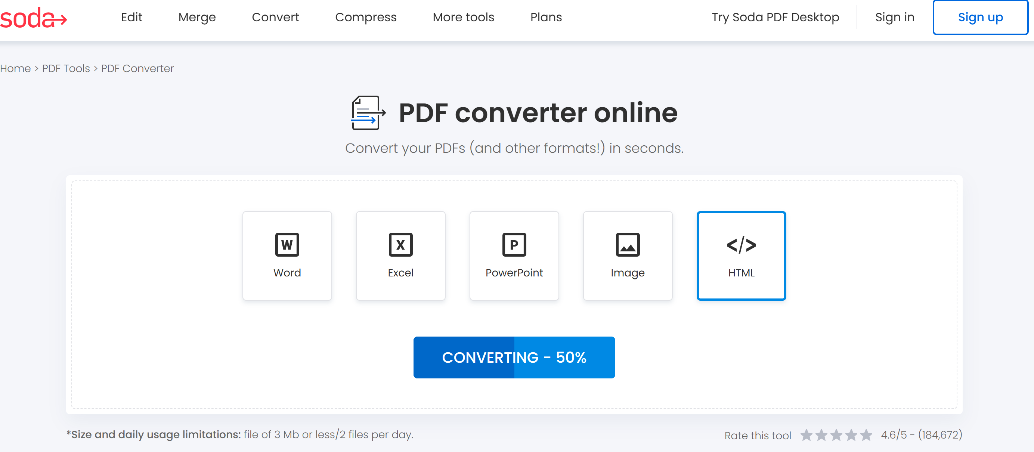The image size is (1034, 452).
Task: Select the Image format icon
Action: coord(628,244)
